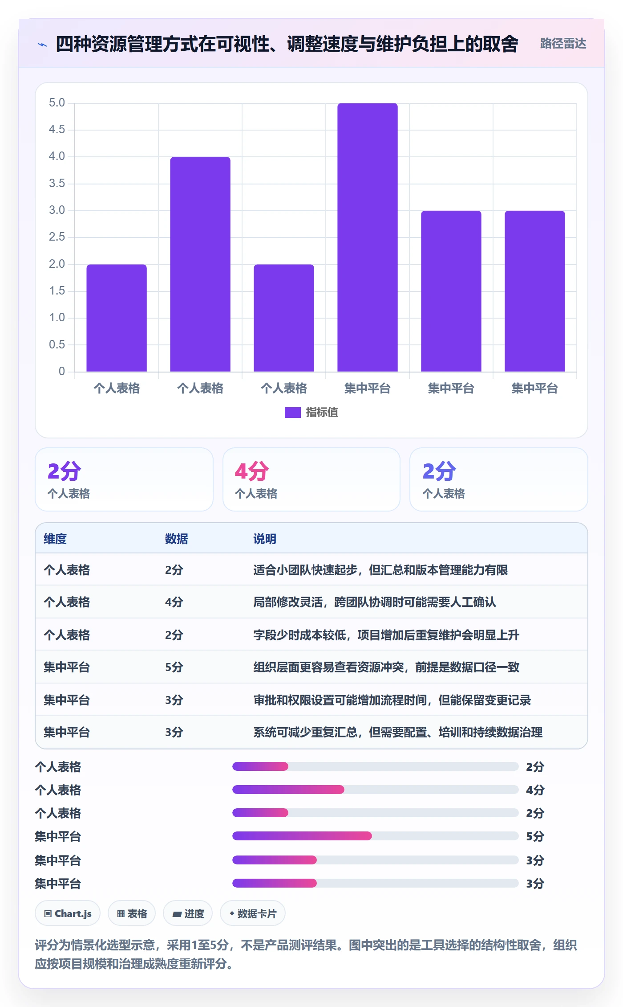623x1007 pixels.
Task: Click the progress bar labeled 4分
Action: coord(376,790)
